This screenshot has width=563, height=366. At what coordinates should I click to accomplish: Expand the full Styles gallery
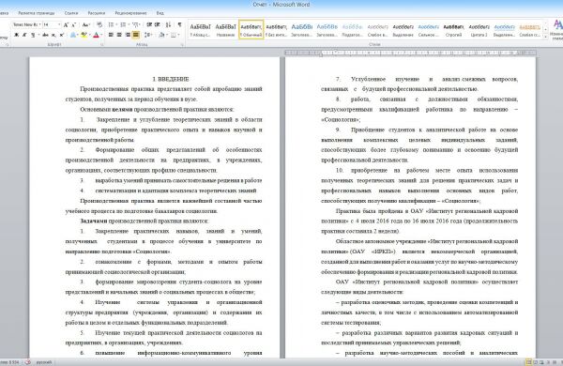pyautogui.click(x=546, y=37)
